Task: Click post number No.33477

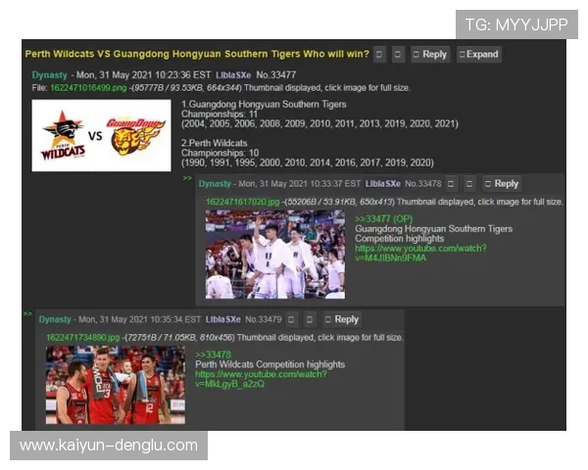Action: [x=276, y=75]
